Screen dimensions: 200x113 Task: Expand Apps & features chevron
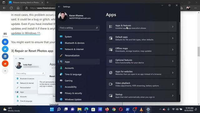click(x=172, y=27)
